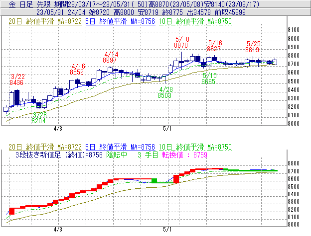Click the 転換値：8759 text
This screenshot has height=236, width=311.
(x=184, y=155)
